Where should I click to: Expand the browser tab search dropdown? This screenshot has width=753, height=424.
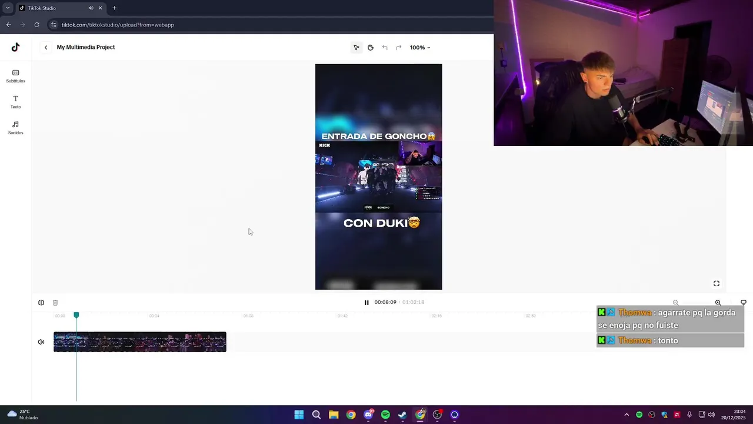(7, 8)
